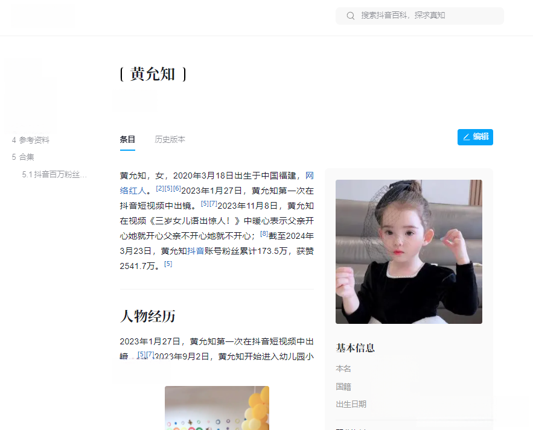The height and width of the screenshot is (430, 533).
Task: Select the 国籍 label in infobox
Action: [x=343, y=387]
